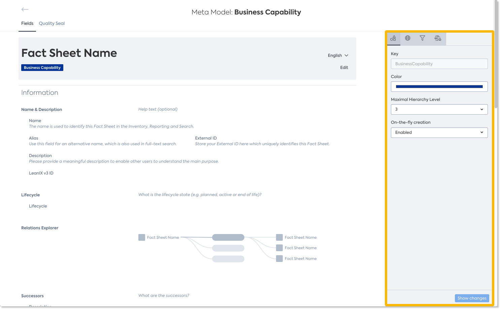Viewport: 500px width, 309px height.
Task: Select the Name field
Action: click(35, 121)
